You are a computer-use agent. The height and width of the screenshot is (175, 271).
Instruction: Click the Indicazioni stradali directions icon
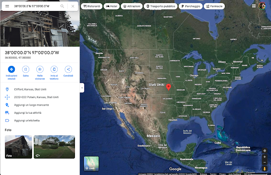tap(11, 69)
